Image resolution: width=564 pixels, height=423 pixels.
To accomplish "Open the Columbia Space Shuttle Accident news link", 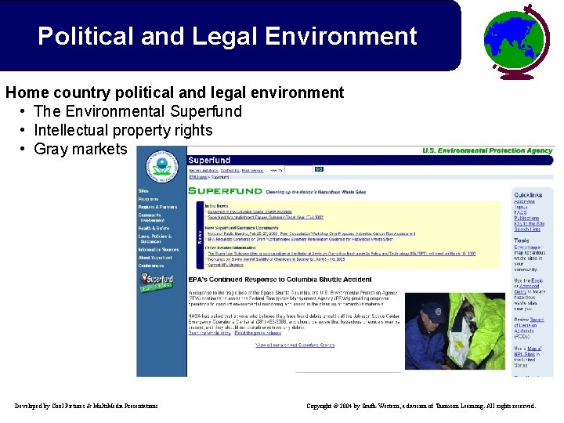I will (250, 211).
